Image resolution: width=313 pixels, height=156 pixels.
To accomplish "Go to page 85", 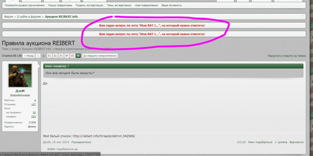I will pos(73,56).
